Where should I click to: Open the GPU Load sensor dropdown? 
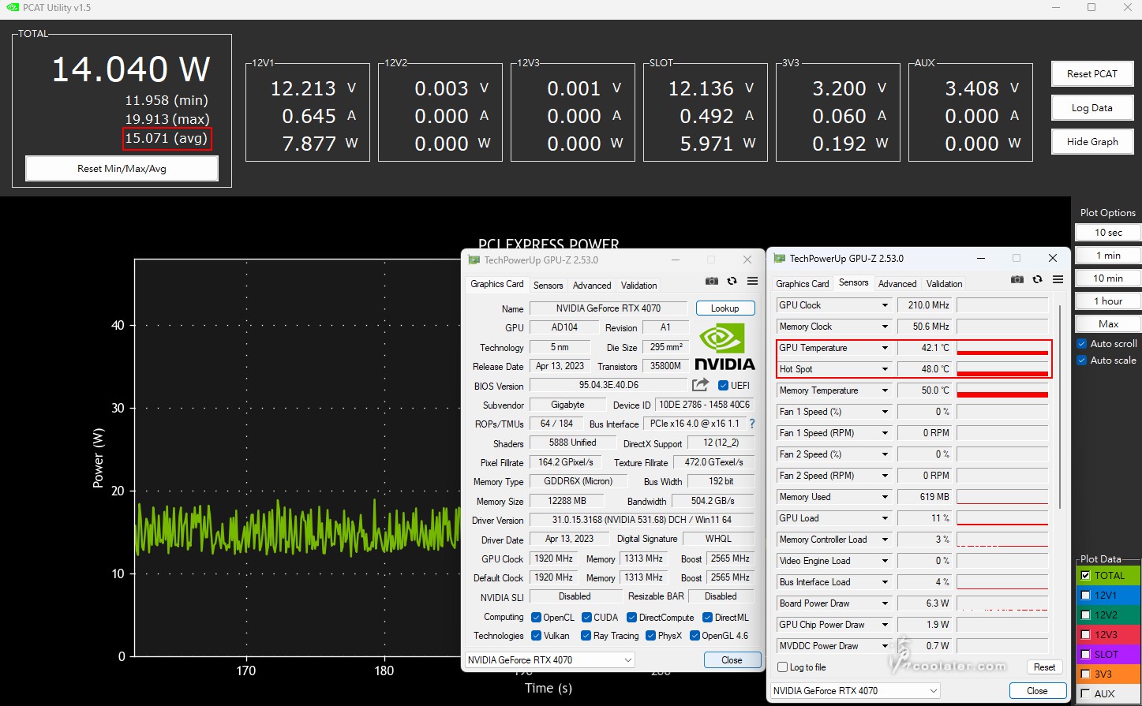click(885, 518)
